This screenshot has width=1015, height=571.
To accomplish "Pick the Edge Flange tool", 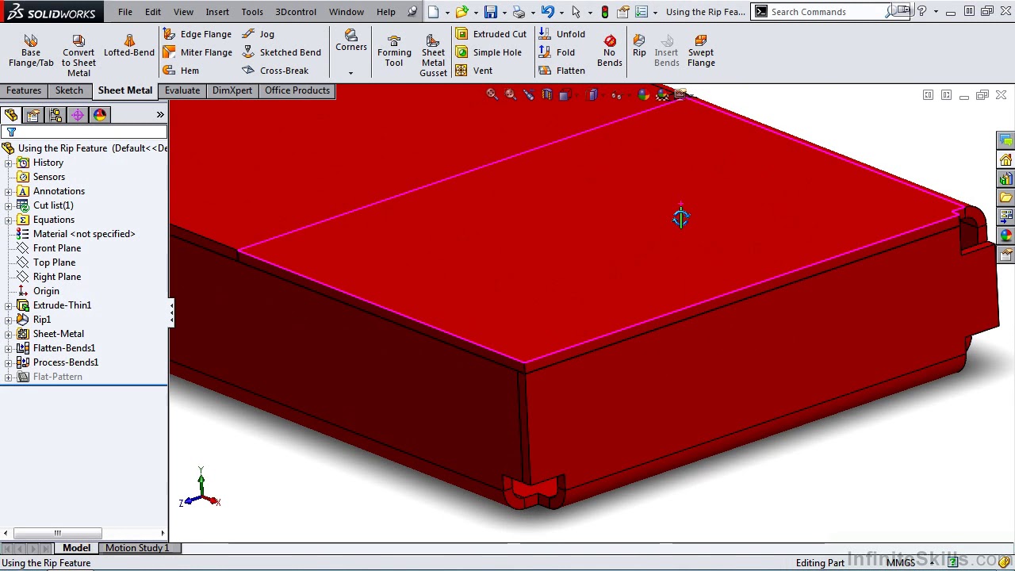I will coord(197,34).
